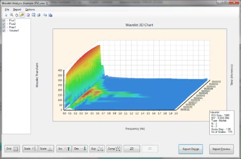Click the Report Preview button

point(221,149)
